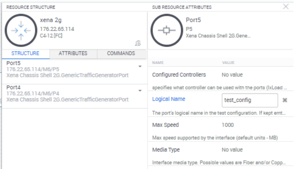Image resolution: width=295 pixels, height=169 pixels.
Task: Click the Port5 title in sub resource header
Action: (x=193, y=20)
